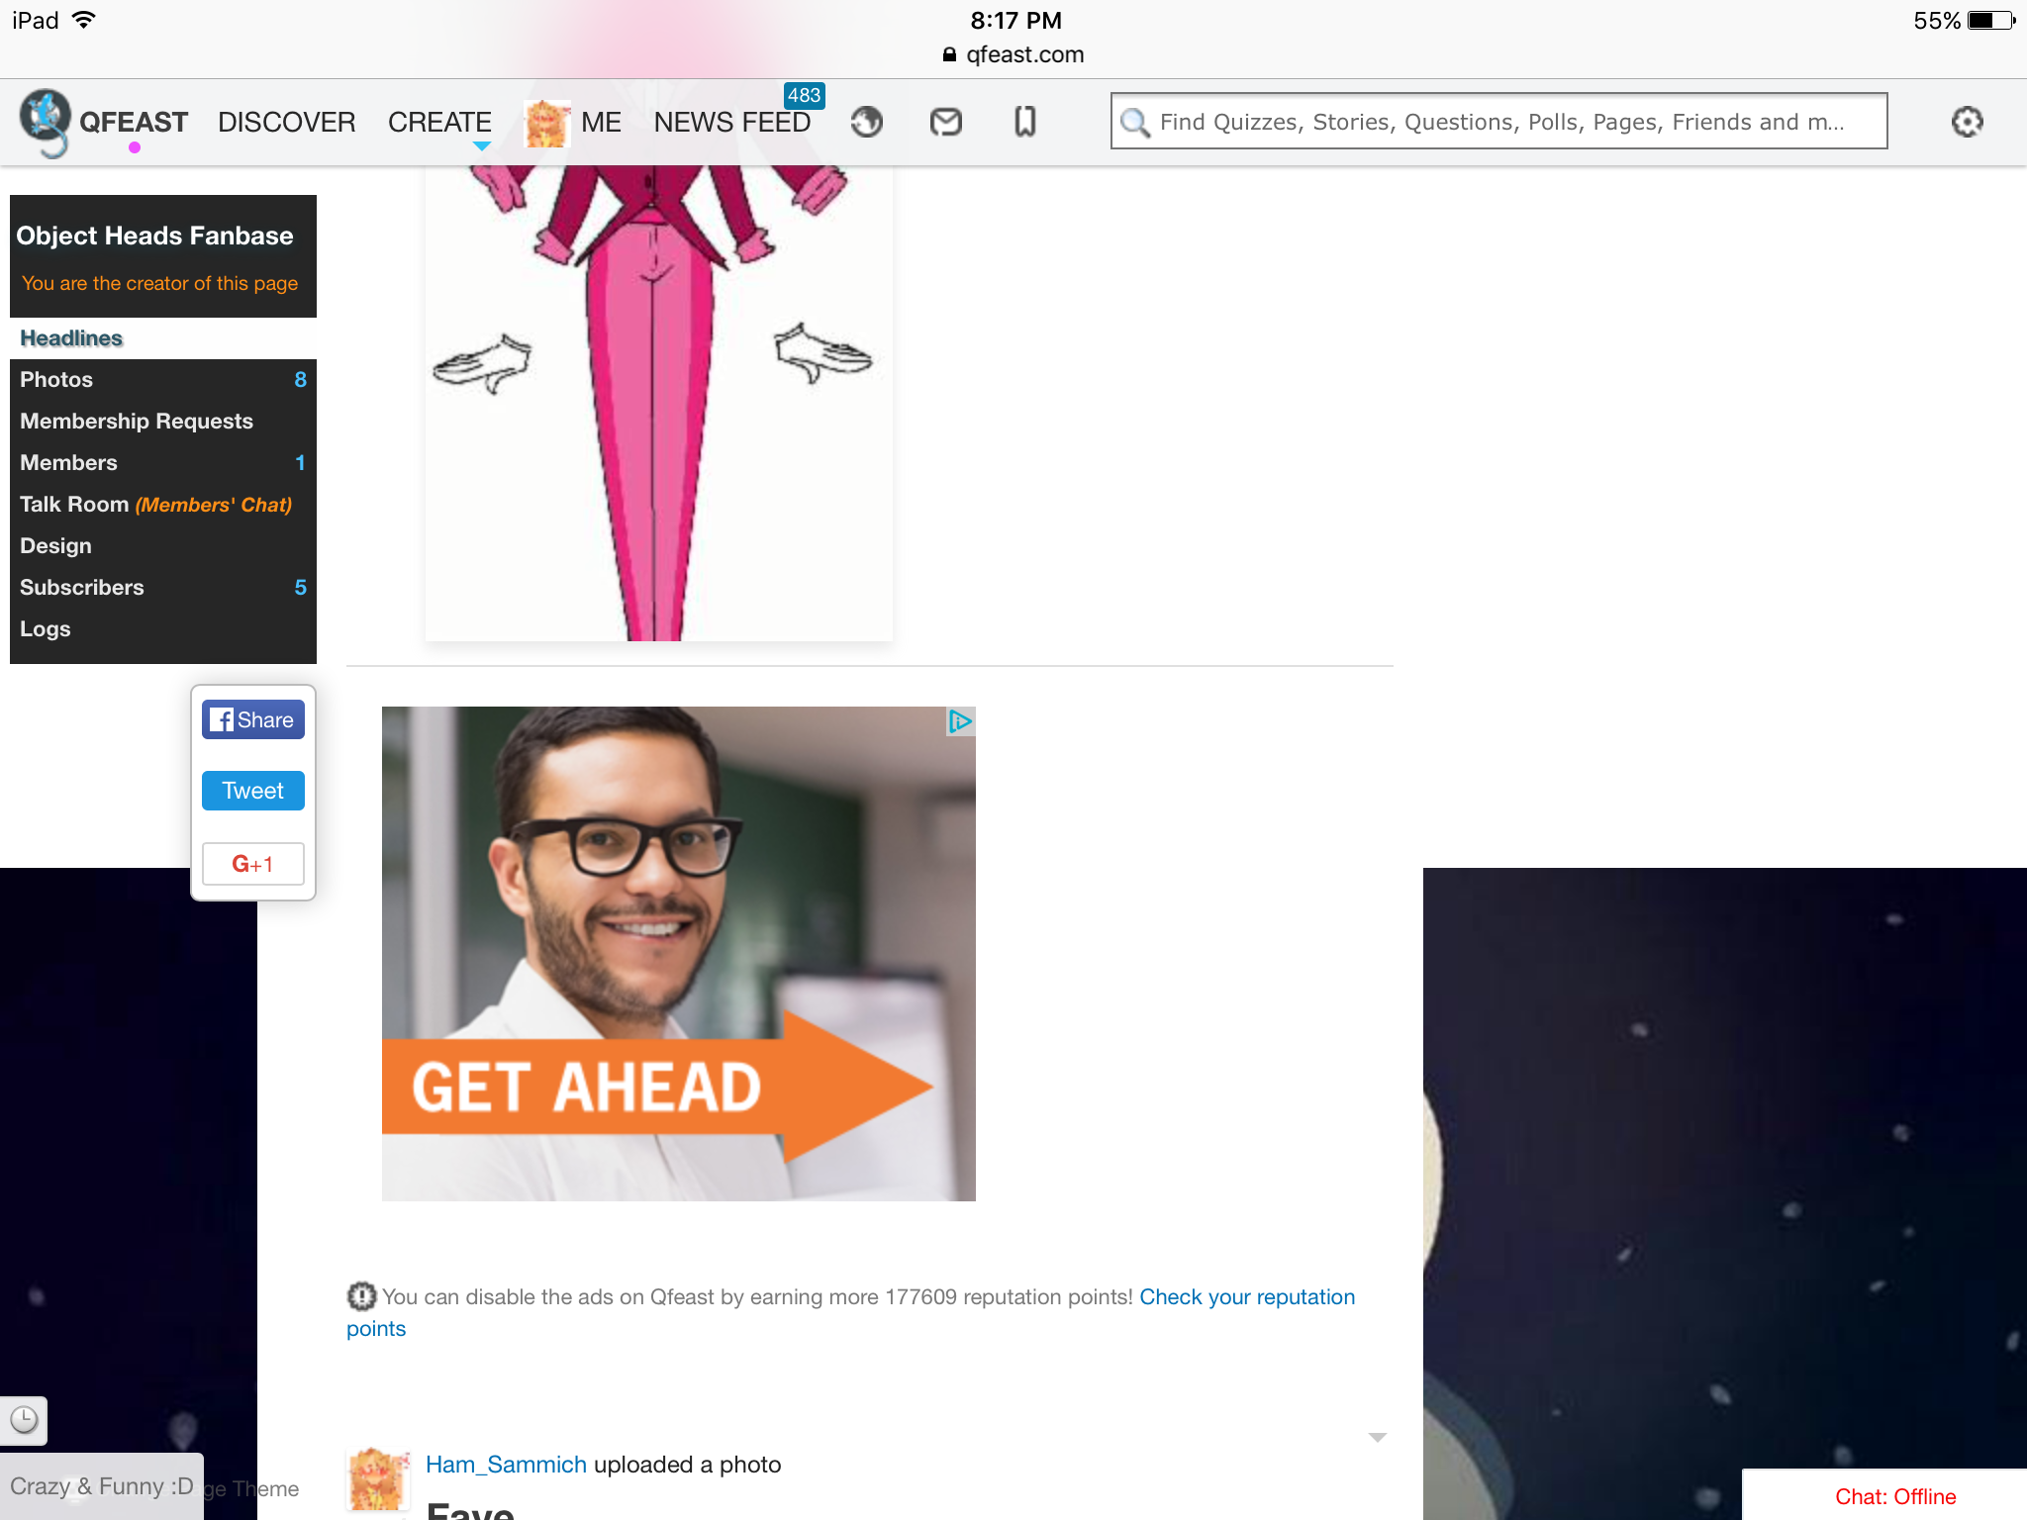Open the messages envelope icon
Viewport: 2027px width, 1520px height.
tap(946, 122)
